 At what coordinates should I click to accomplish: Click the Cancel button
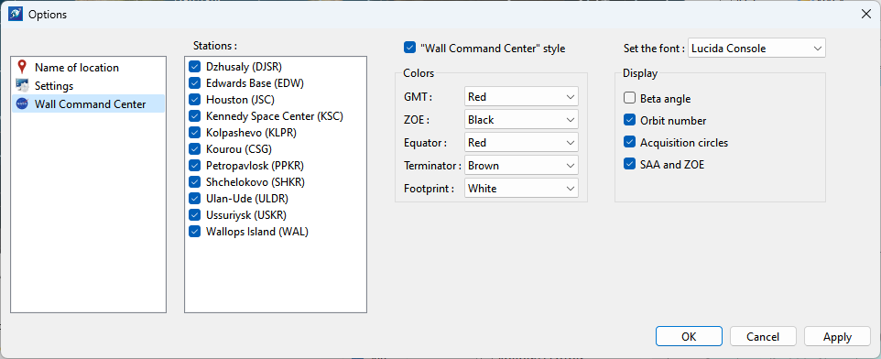(x=763, y=336)
